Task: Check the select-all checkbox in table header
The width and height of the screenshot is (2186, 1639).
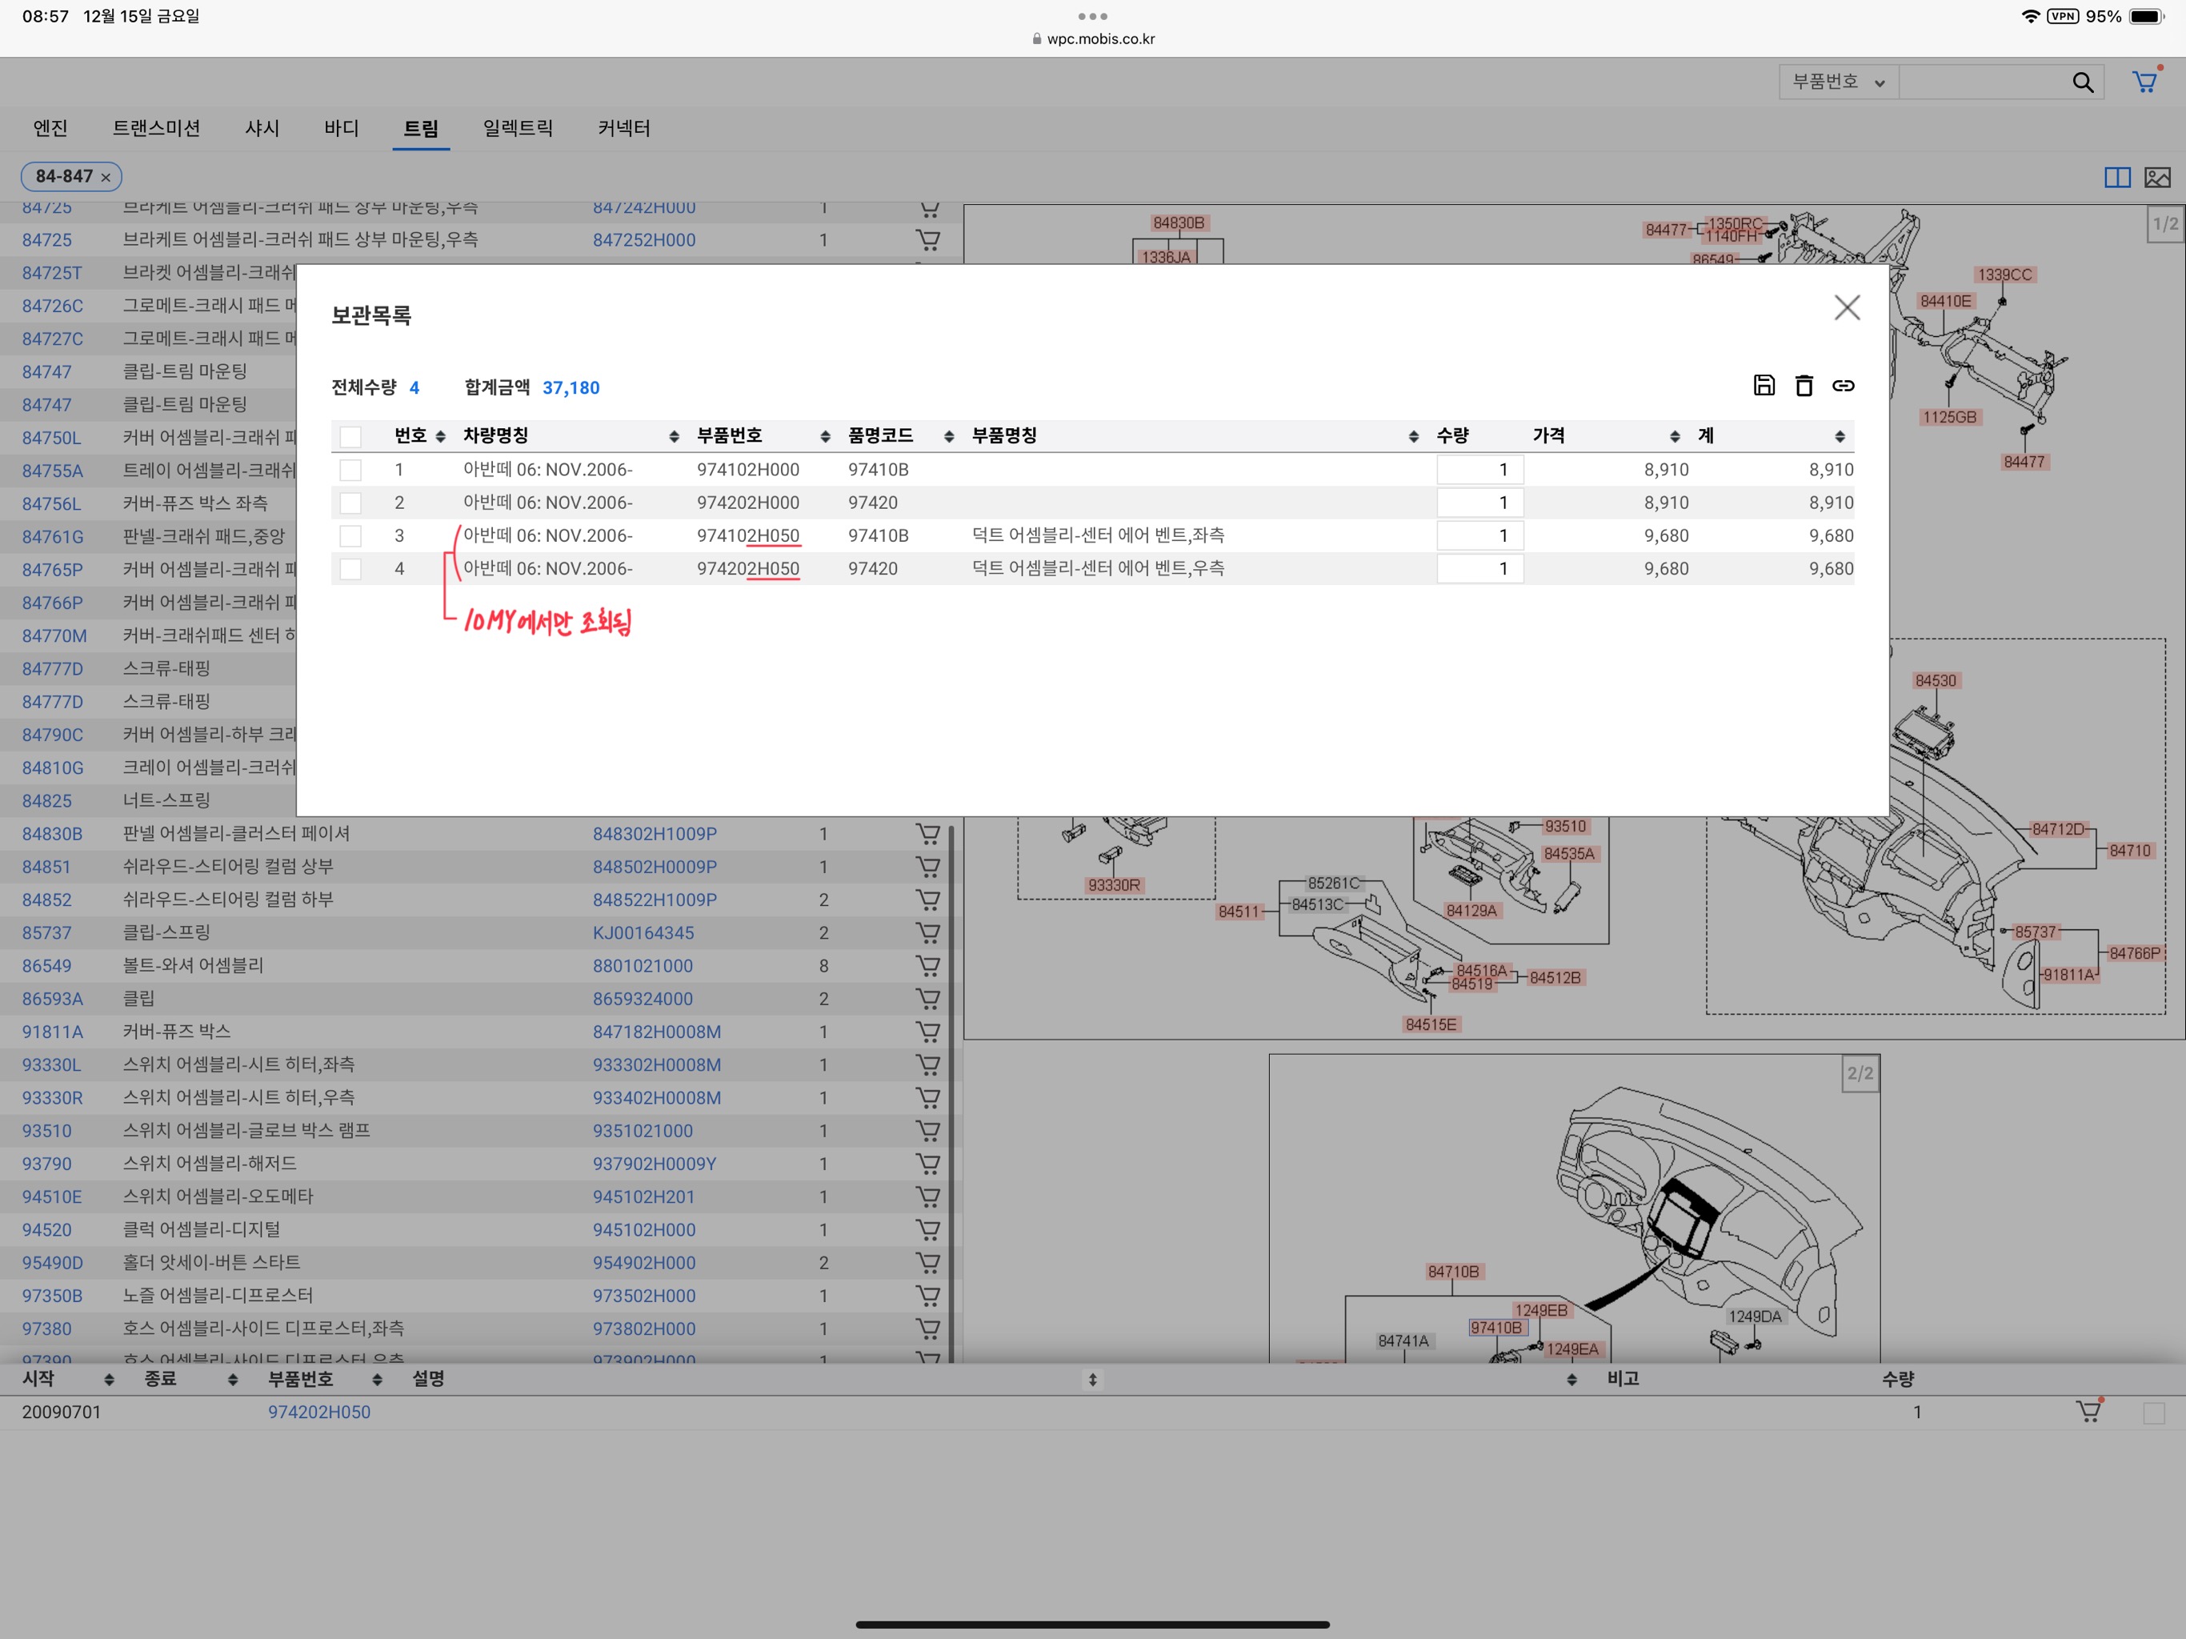Action: pos(350,436)
